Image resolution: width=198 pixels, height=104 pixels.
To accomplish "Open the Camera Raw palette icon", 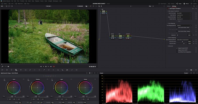I will 2,70.
